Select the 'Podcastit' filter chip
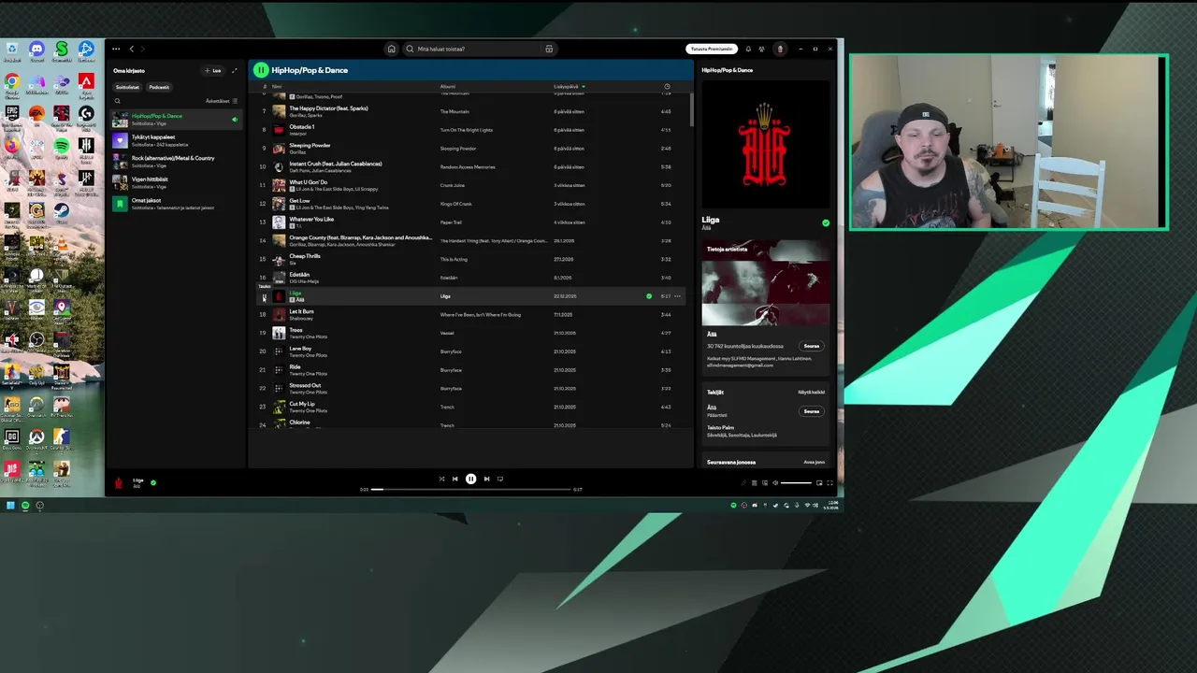 (160, 87)
